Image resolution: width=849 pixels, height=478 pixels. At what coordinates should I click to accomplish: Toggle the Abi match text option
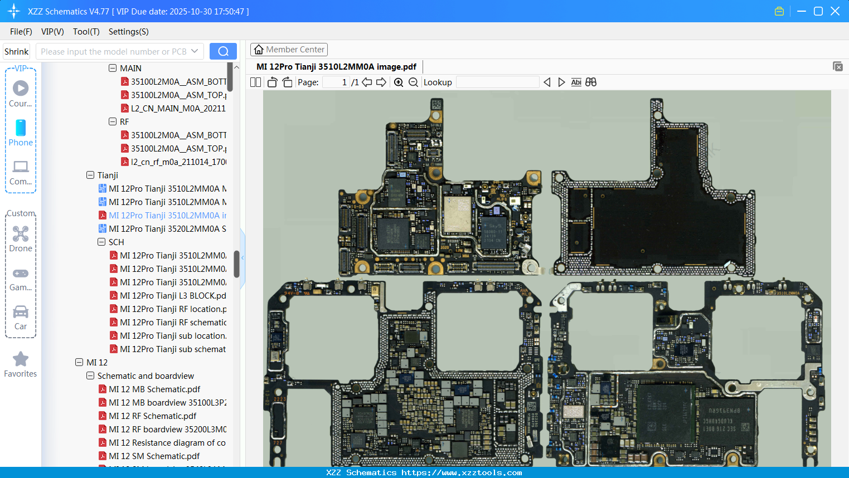click(576, 82)
